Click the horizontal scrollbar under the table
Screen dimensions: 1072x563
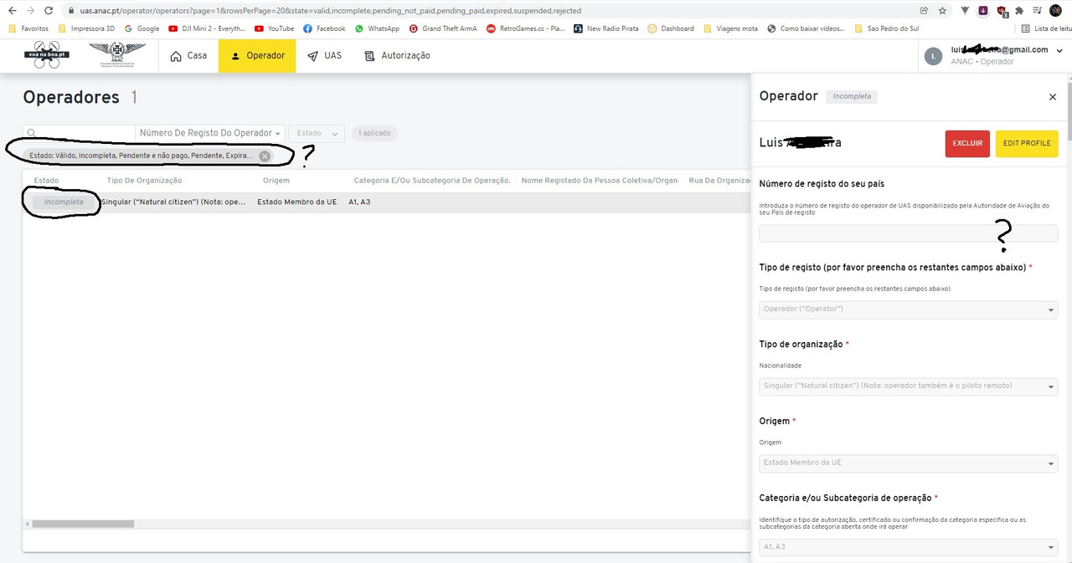pyautogui.click(x=83, y=524)
